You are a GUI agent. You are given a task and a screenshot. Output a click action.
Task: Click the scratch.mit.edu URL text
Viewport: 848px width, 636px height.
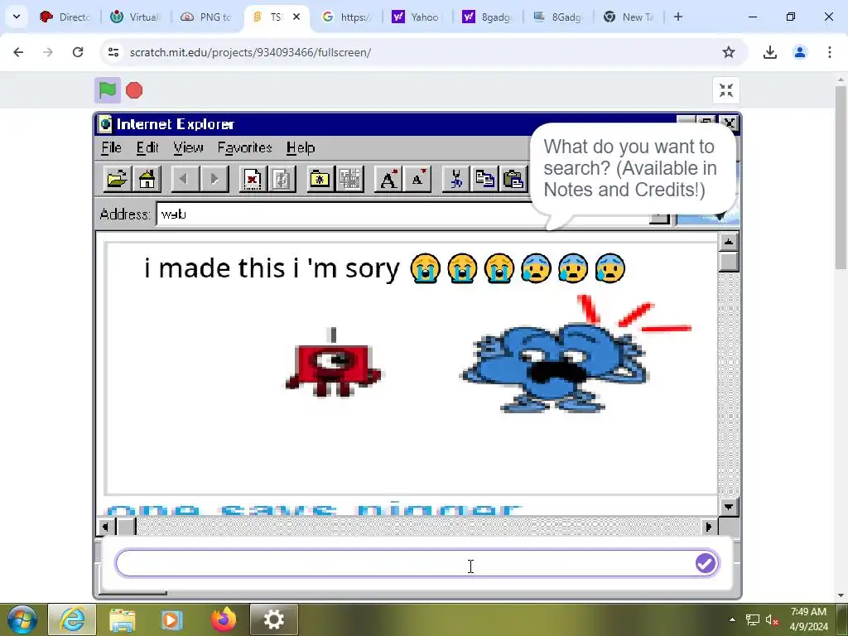click(250, 52)
